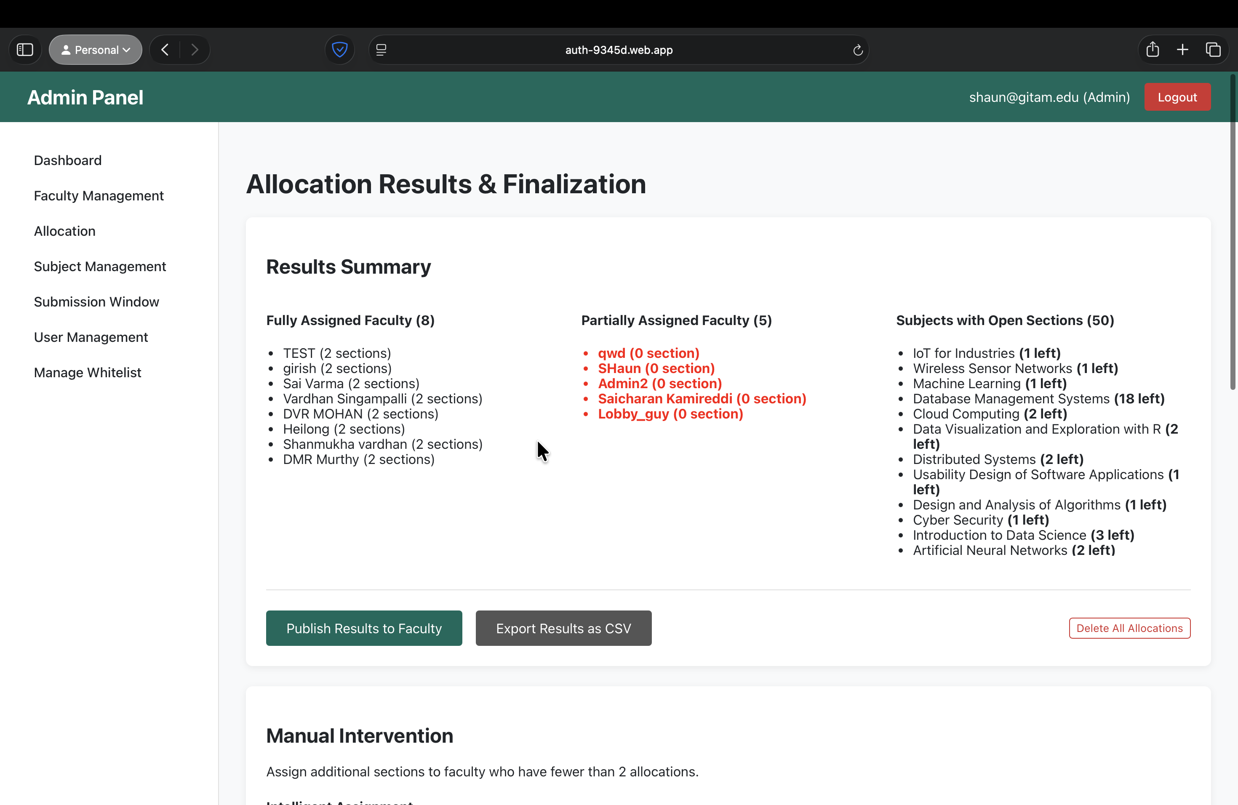Click Export Results as CSV
Image resolution: width=1238 pixels, height=805 pixels.
click(563, 628)
